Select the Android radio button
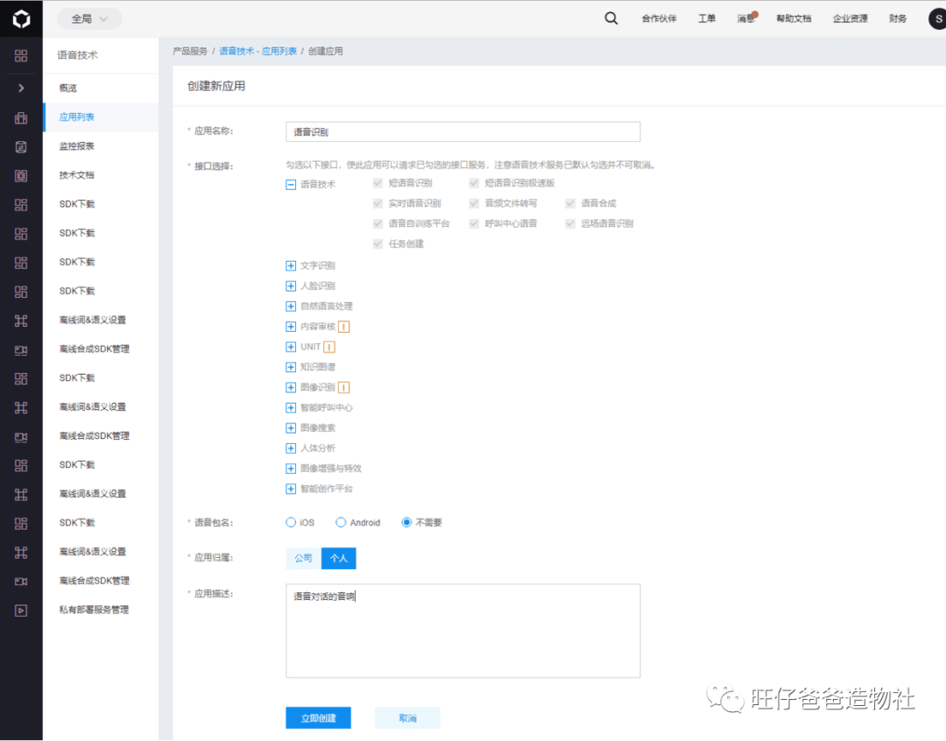Viewport: 946px width, 741px height. click(341, 523)
